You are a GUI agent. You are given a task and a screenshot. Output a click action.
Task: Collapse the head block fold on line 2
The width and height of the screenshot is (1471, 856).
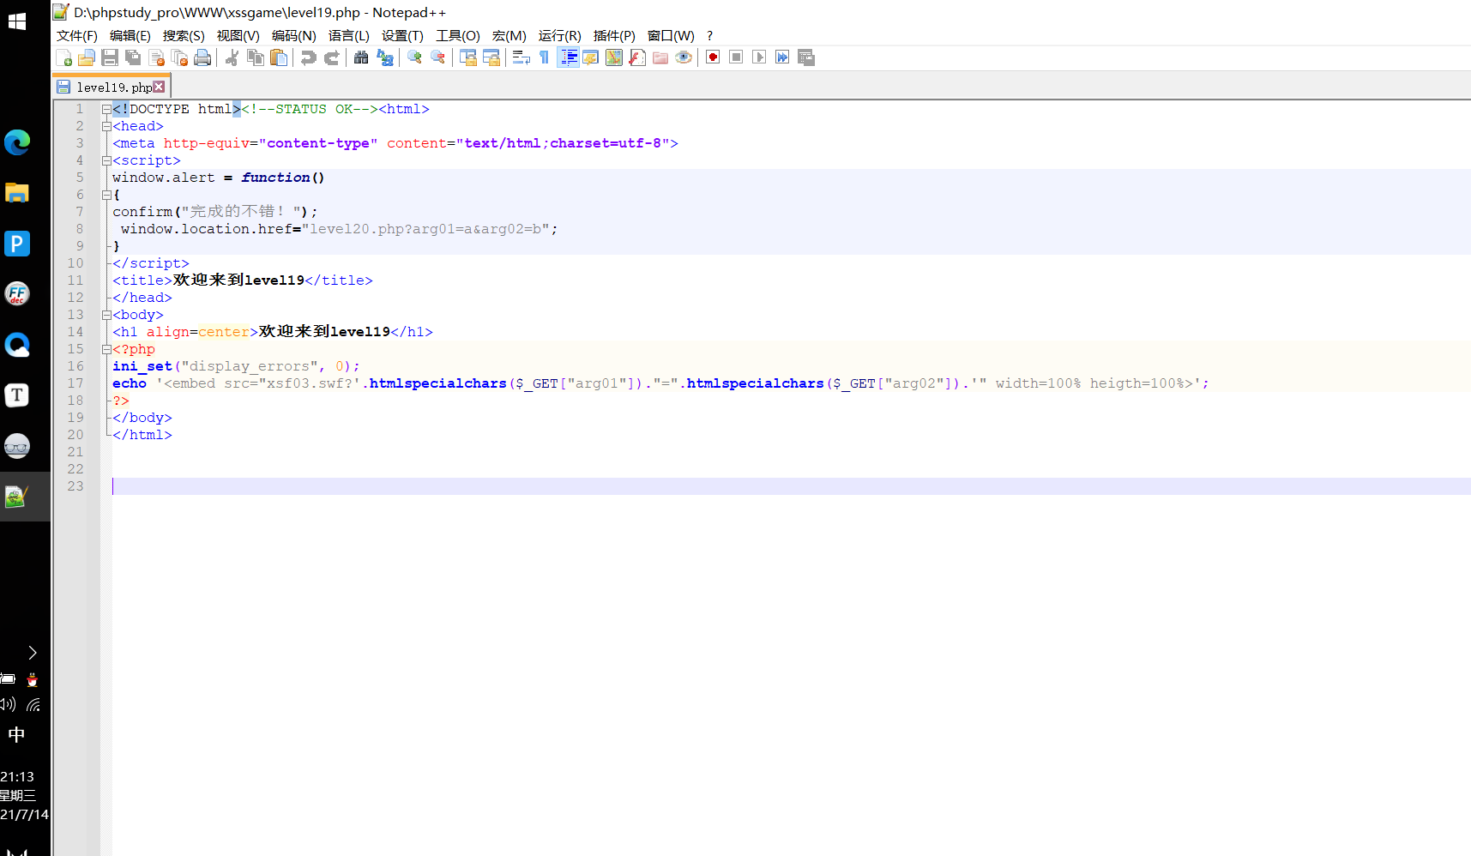106,126
